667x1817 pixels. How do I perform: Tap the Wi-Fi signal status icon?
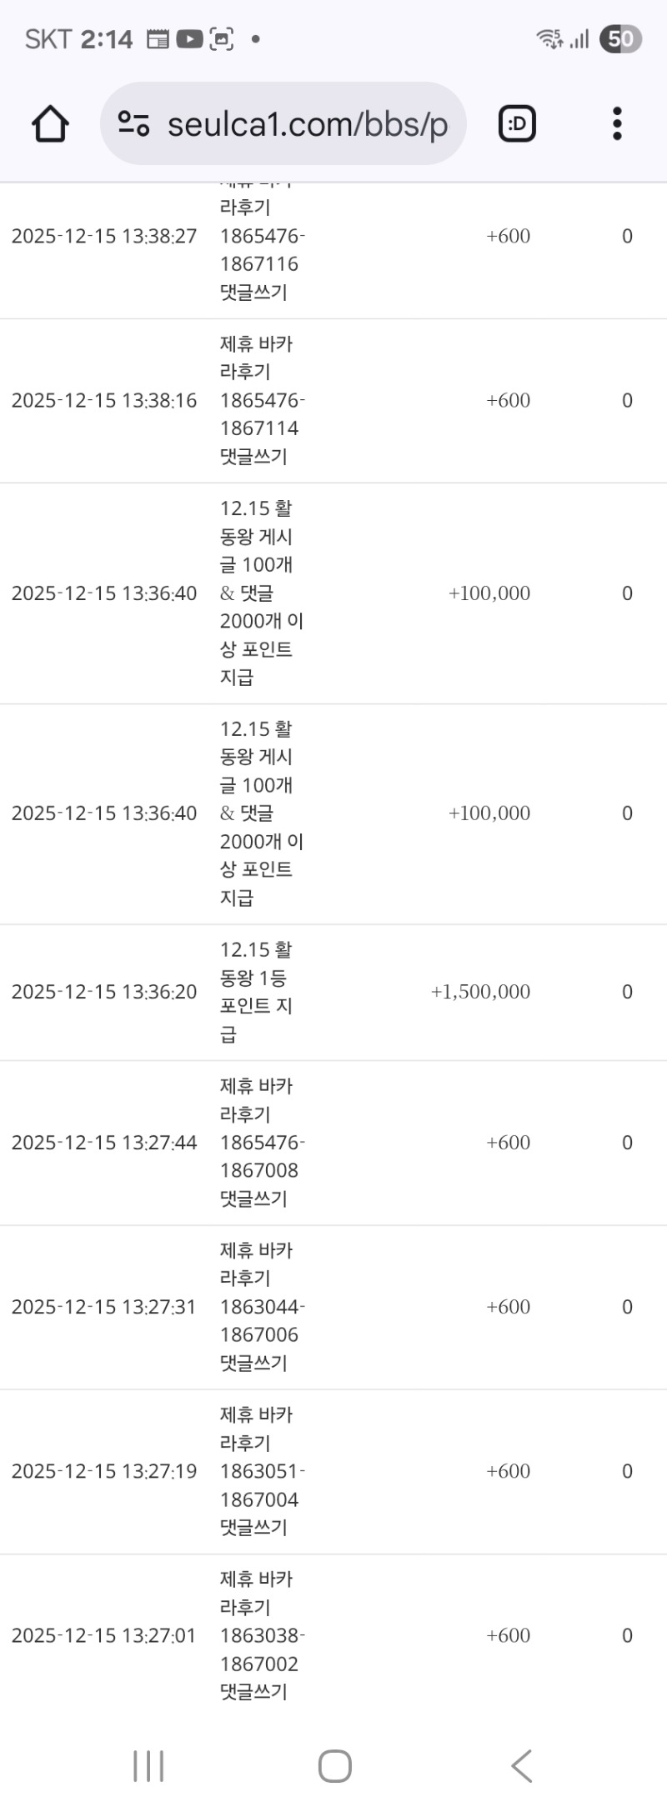coord(549,38)
